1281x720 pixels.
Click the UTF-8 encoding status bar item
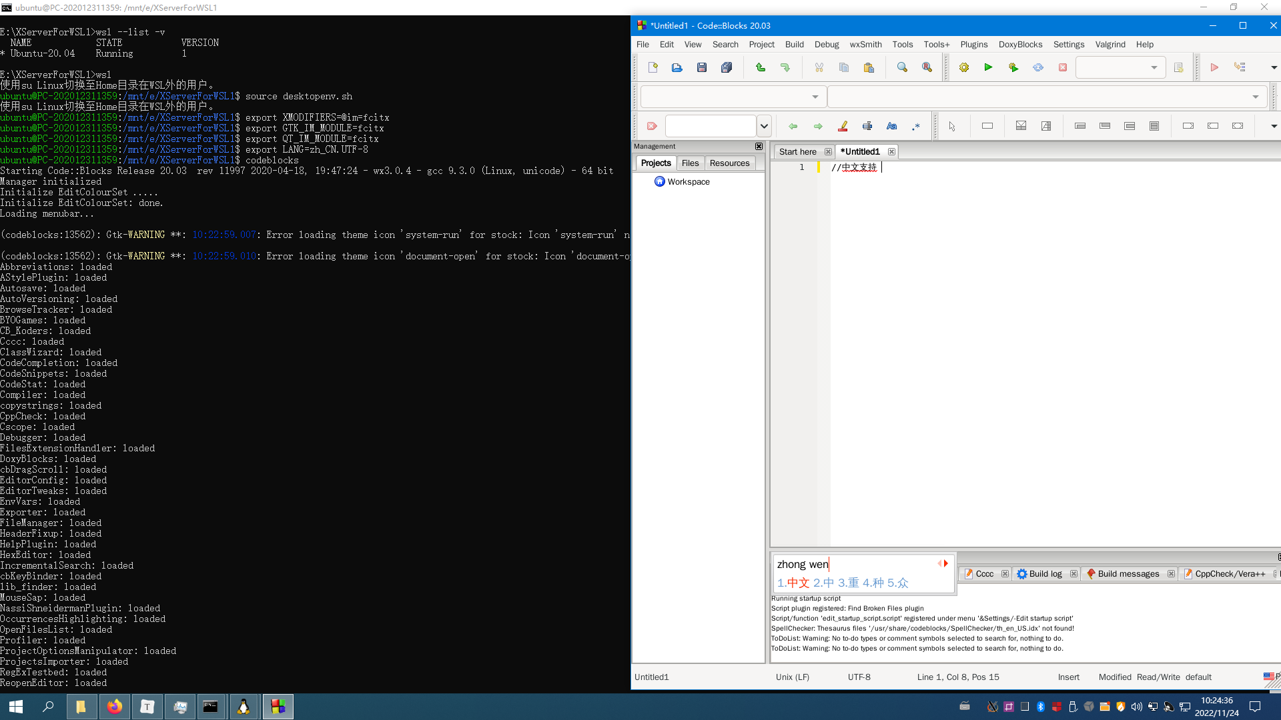tap(859, 677)
